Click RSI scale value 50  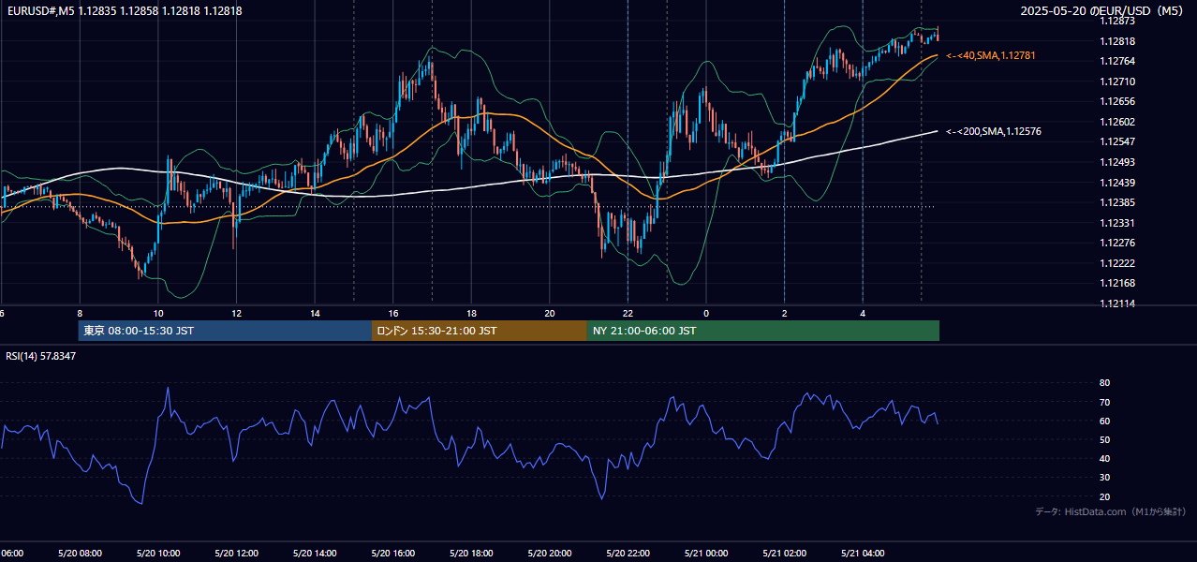[x=1104, y=439]
